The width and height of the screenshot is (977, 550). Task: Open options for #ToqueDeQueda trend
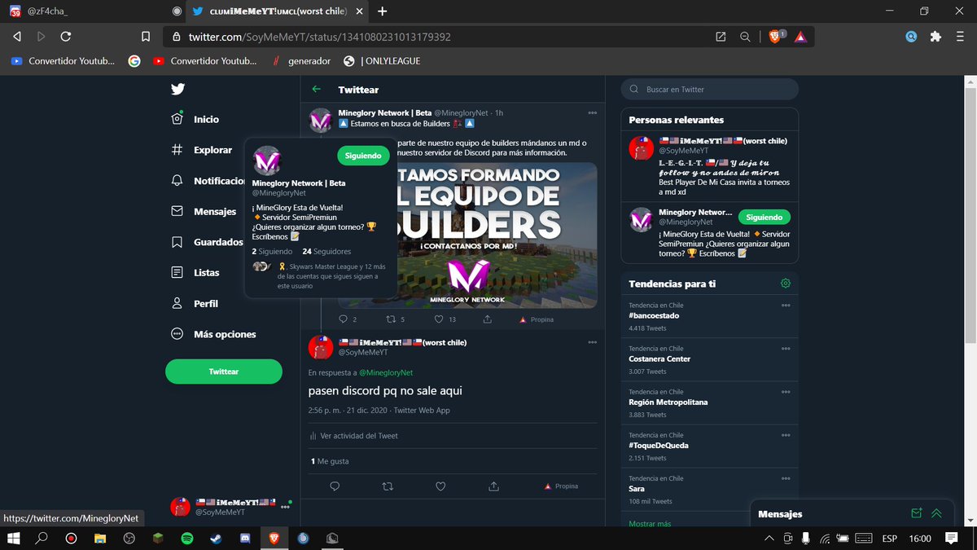pyautogui.click(x=786, y=436)
